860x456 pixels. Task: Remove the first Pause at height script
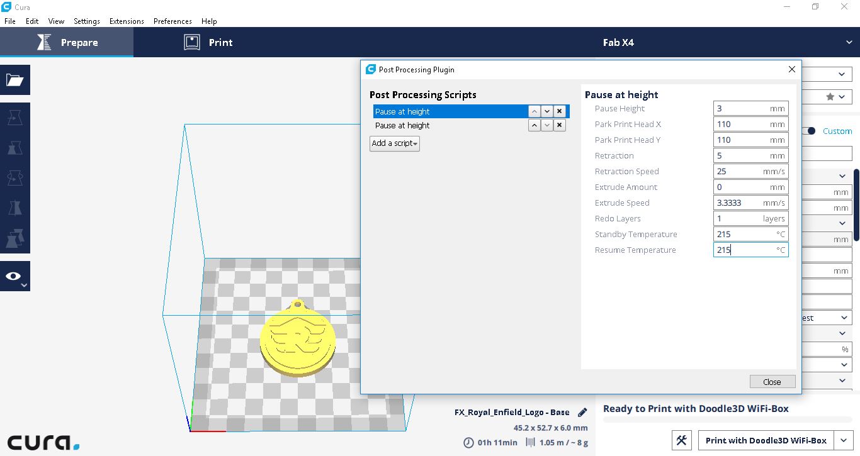[x=559, y=111]
